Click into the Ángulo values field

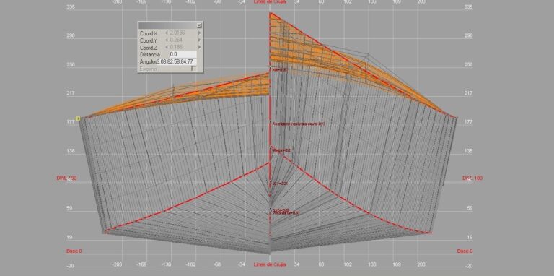point(177,61)
